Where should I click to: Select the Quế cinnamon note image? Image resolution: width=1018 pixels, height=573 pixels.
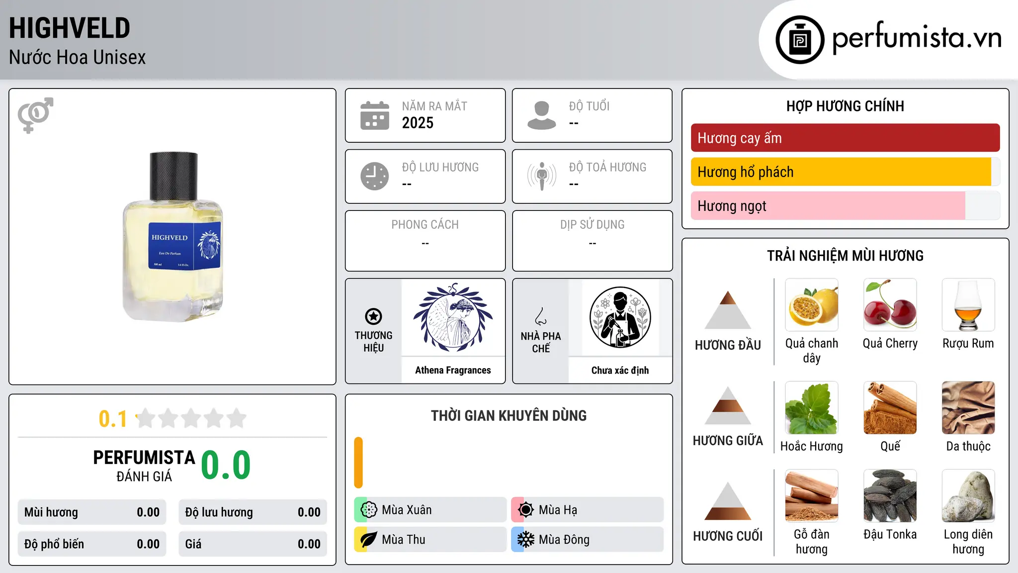click(x=890, y=408)
